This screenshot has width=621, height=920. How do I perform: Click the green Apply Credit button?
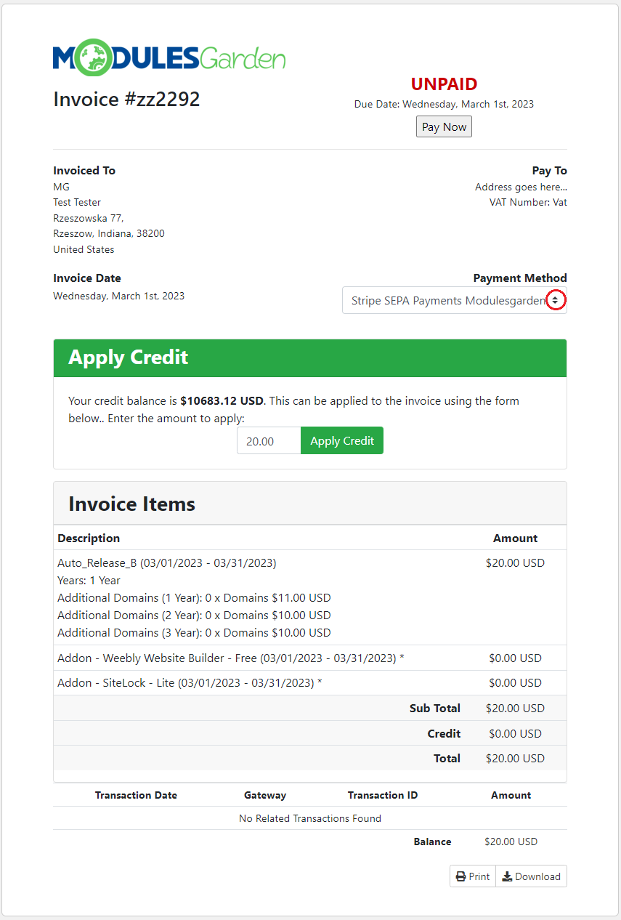(342, 440)
